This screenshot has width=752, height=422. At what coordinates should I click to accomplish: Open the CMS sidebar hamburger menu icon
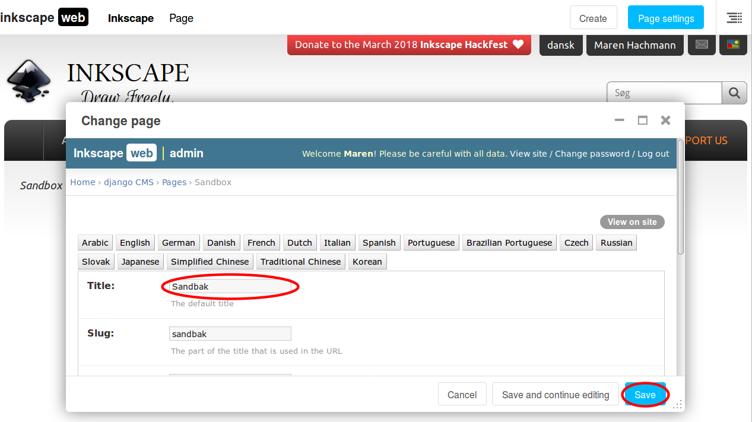click(x=734, y=18)
